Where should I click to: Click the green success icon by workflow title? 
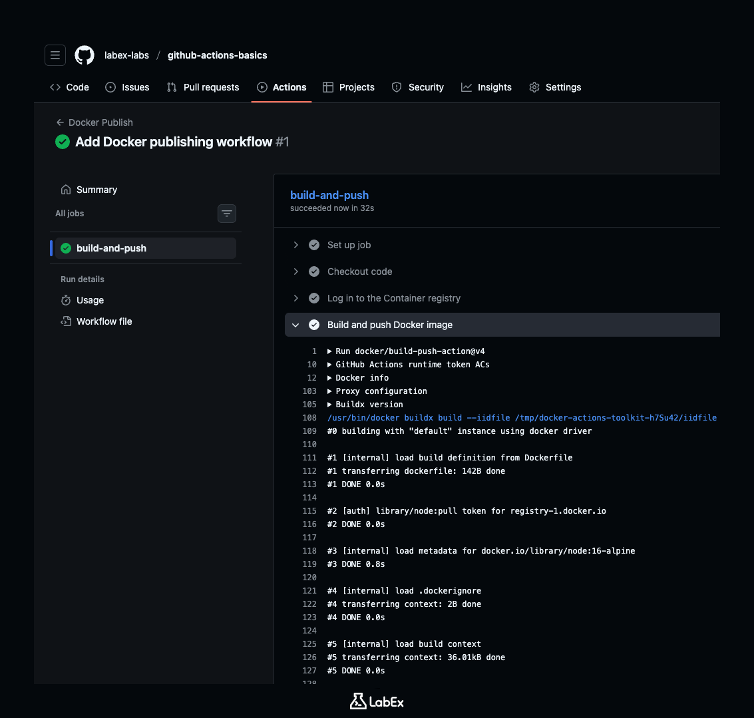click(x=63, y=142)
